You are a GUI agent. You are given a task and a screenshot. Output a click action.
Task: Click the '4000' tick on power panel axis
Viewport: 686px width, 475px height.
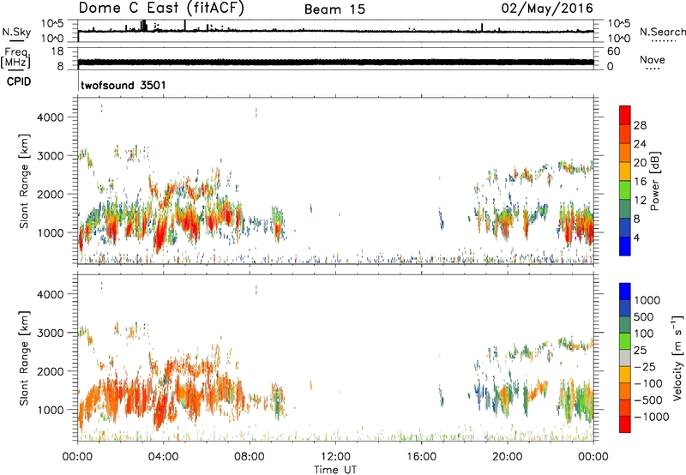(51, 117)
